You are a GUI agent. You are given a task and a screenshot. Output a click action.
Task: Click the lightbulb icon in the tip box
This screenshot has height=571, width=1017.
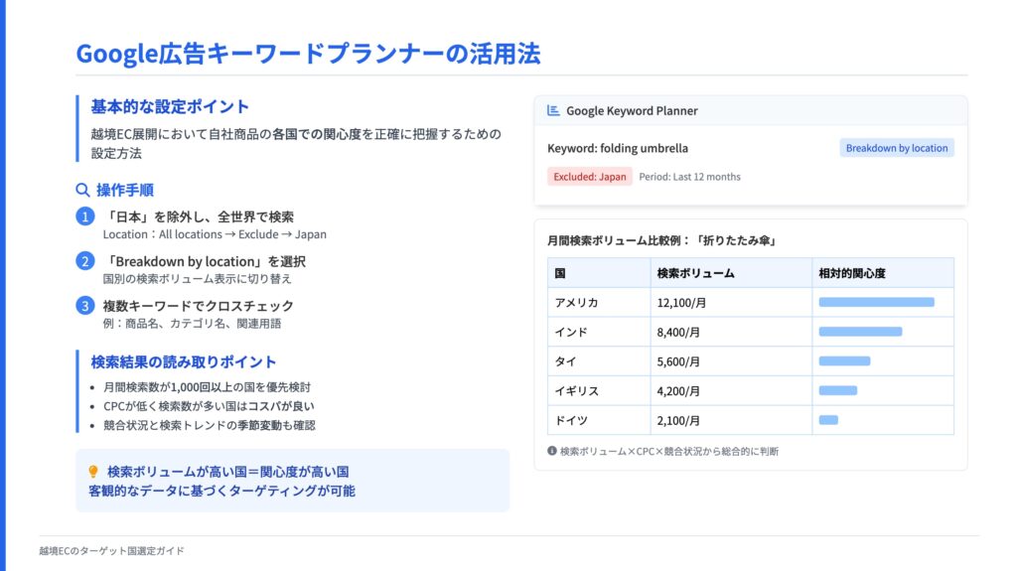[93, 472]
